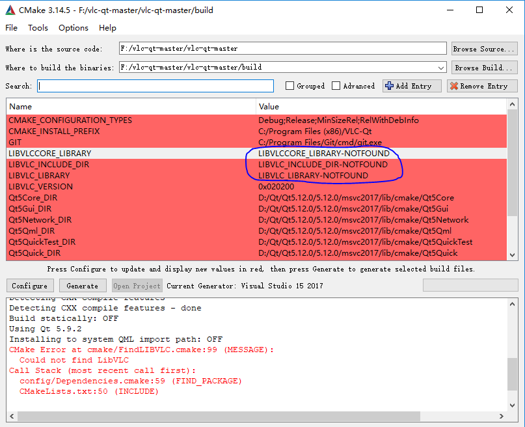Click the output log vertical scrollbar thumb
Image resolution: width=525 pixels, height=427 pixels.
pos(512,374)
